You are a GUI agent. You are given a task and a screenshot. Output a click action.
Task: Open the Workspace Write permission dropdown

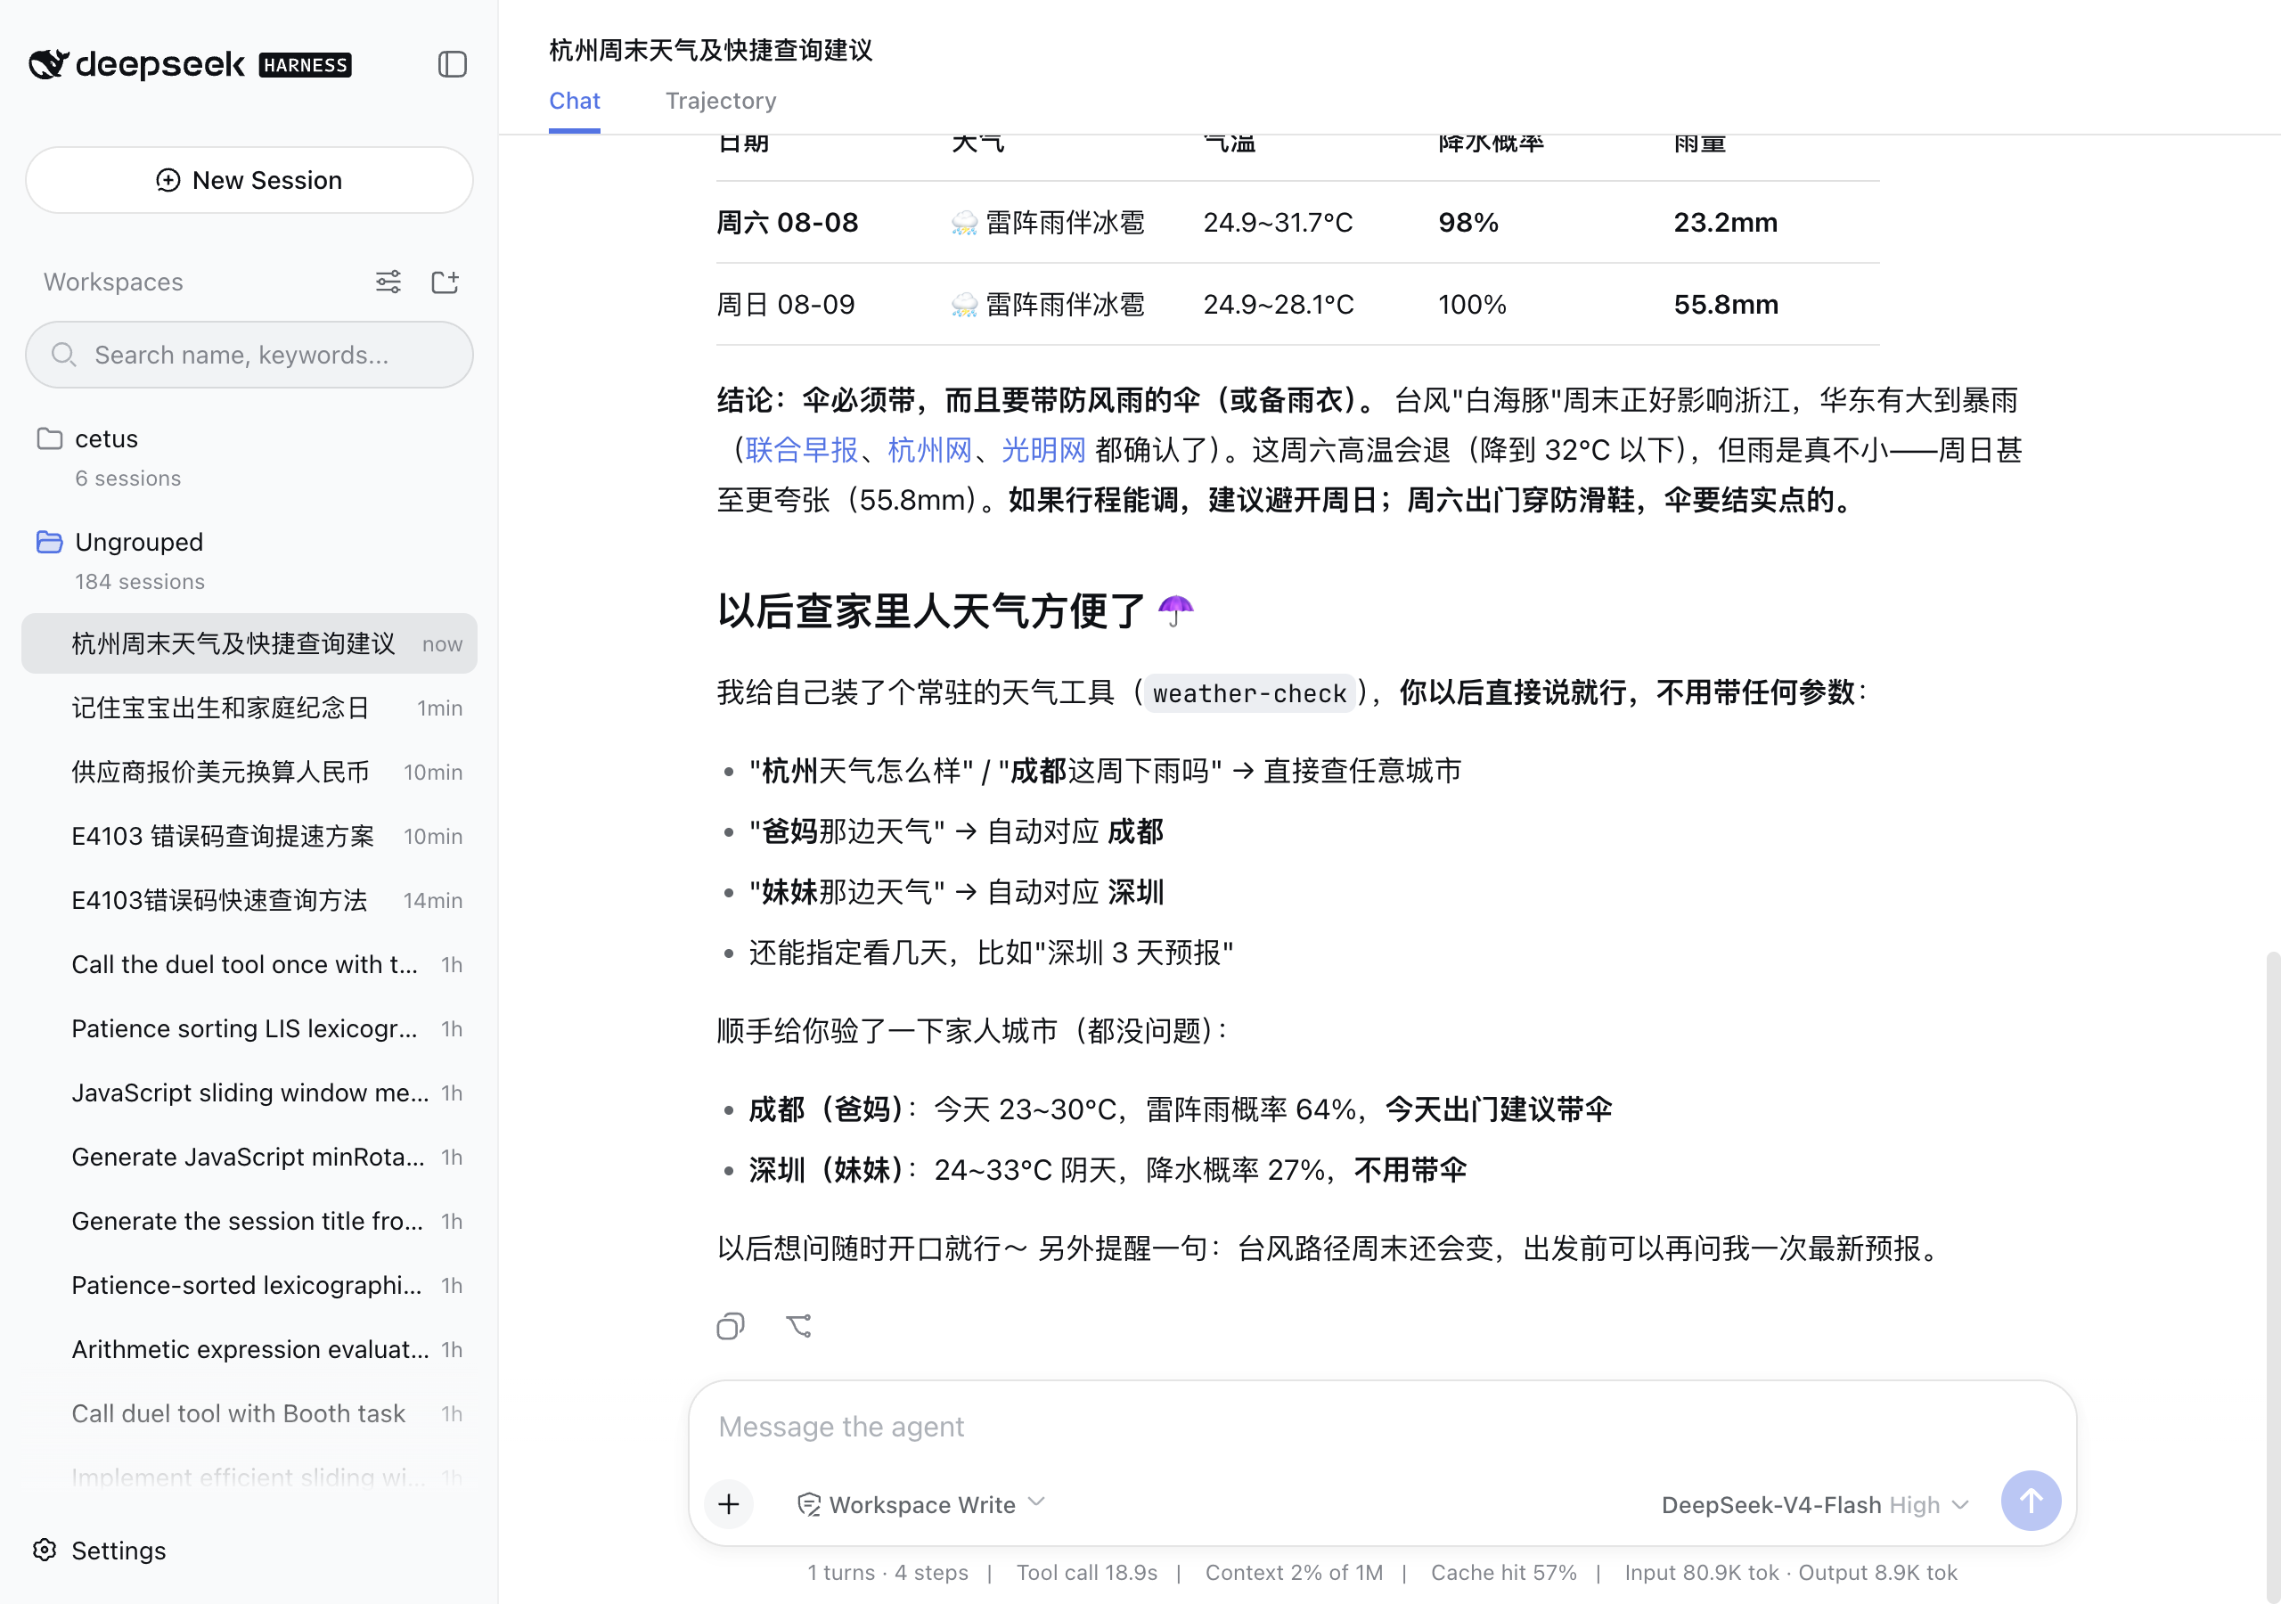pos(921,1504)
